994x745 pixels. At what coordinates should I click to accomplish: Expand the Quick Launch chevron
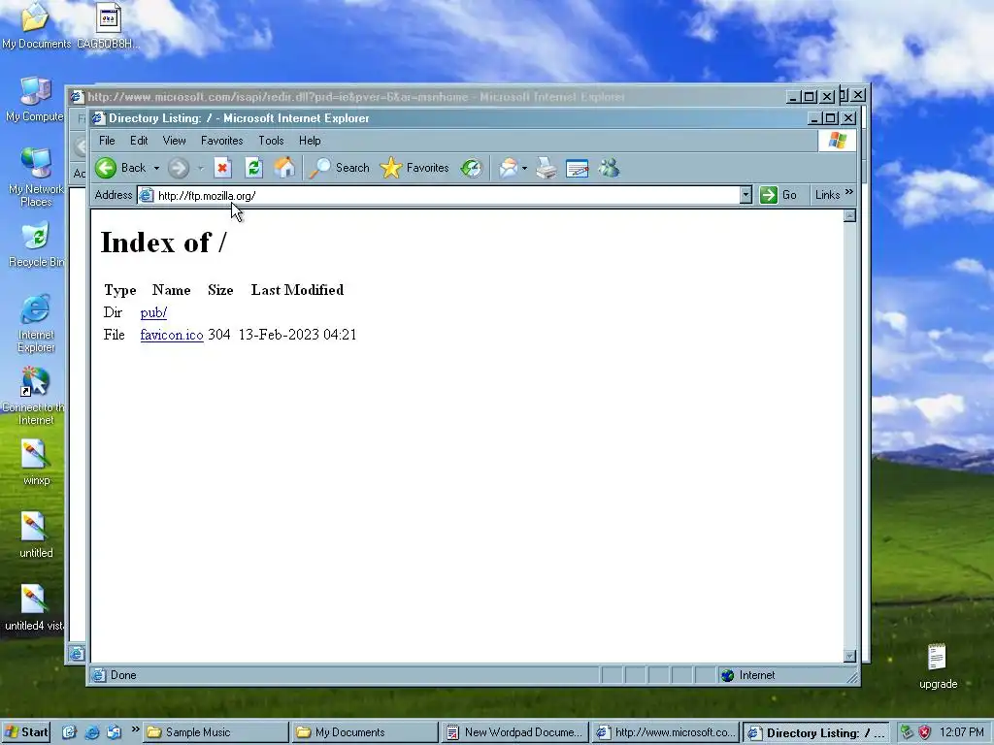click(x=135, y=729)
